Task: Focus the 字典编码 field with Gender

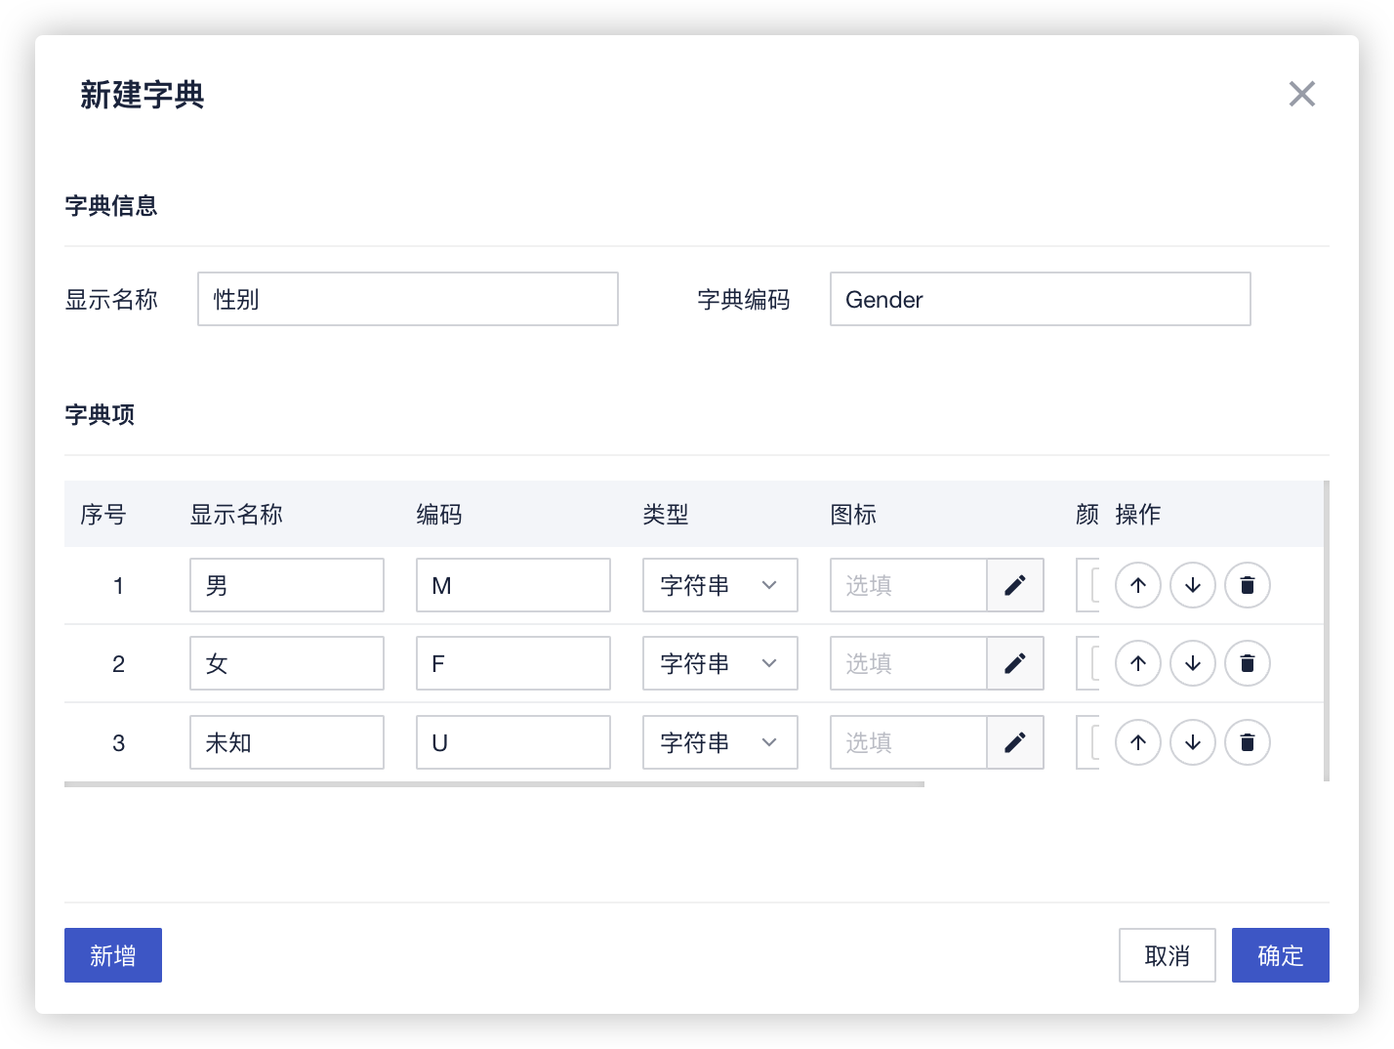Action: tap(1040, 299)
